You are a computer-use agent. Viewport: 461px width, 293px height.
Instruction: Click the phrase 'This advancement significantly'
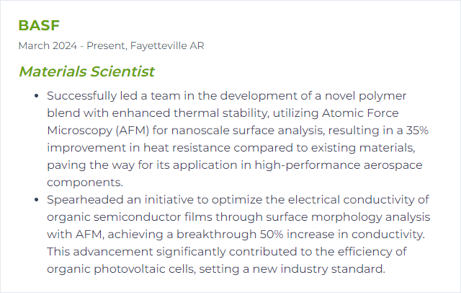click(137, 252)
